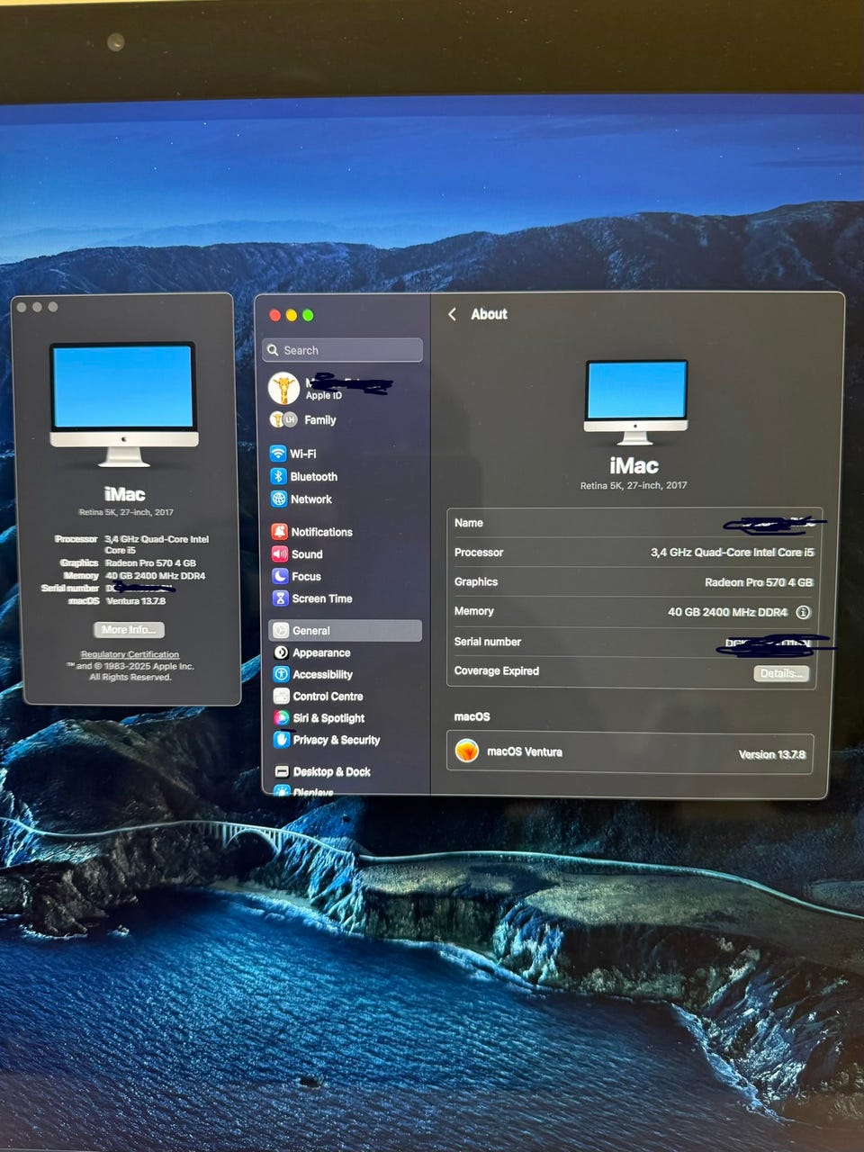Go back using the About chevron
The height and width of the screenshot is (1152, 864).
click(x=452, y=314)
